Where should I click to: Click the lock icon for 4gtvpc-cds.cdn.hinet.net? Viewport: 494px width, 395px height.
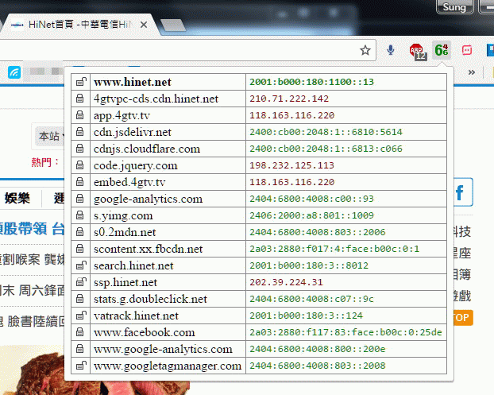pos(80,99)
